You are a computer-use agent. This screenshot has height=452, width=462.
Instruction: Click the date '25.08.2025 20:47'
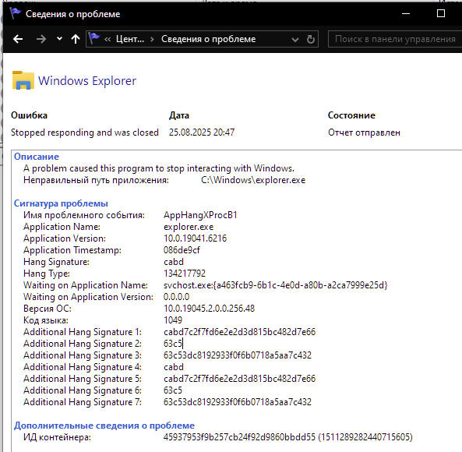tap(202, 132)
